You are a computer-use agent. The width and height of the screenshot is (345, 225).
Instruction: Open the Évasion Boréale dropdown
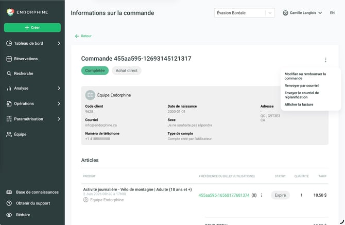pos(245,13)
